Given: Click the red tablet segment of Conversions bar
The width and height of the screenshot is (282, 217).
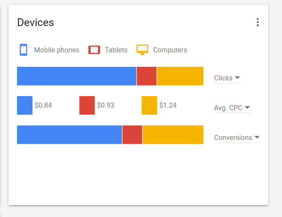Looking at the screenshot, I should point(132,135).
